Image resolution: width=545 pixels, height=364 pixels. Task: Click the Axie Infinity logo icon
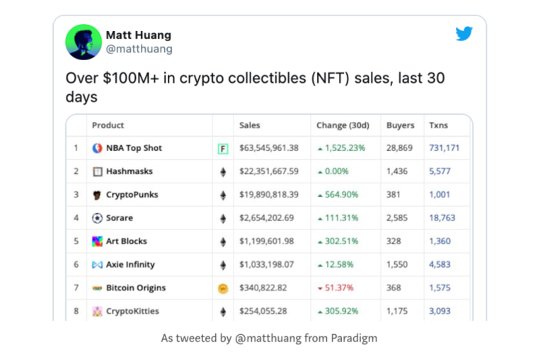(x=97, y=265)
